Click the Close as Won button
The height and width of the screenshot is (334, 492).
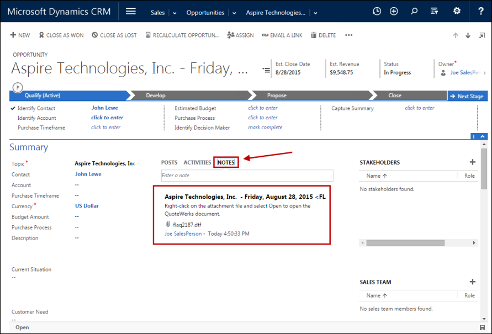click(x=61, y=35)
